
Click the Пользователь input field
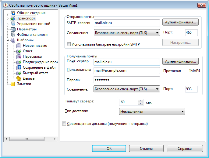pos(127,70)
